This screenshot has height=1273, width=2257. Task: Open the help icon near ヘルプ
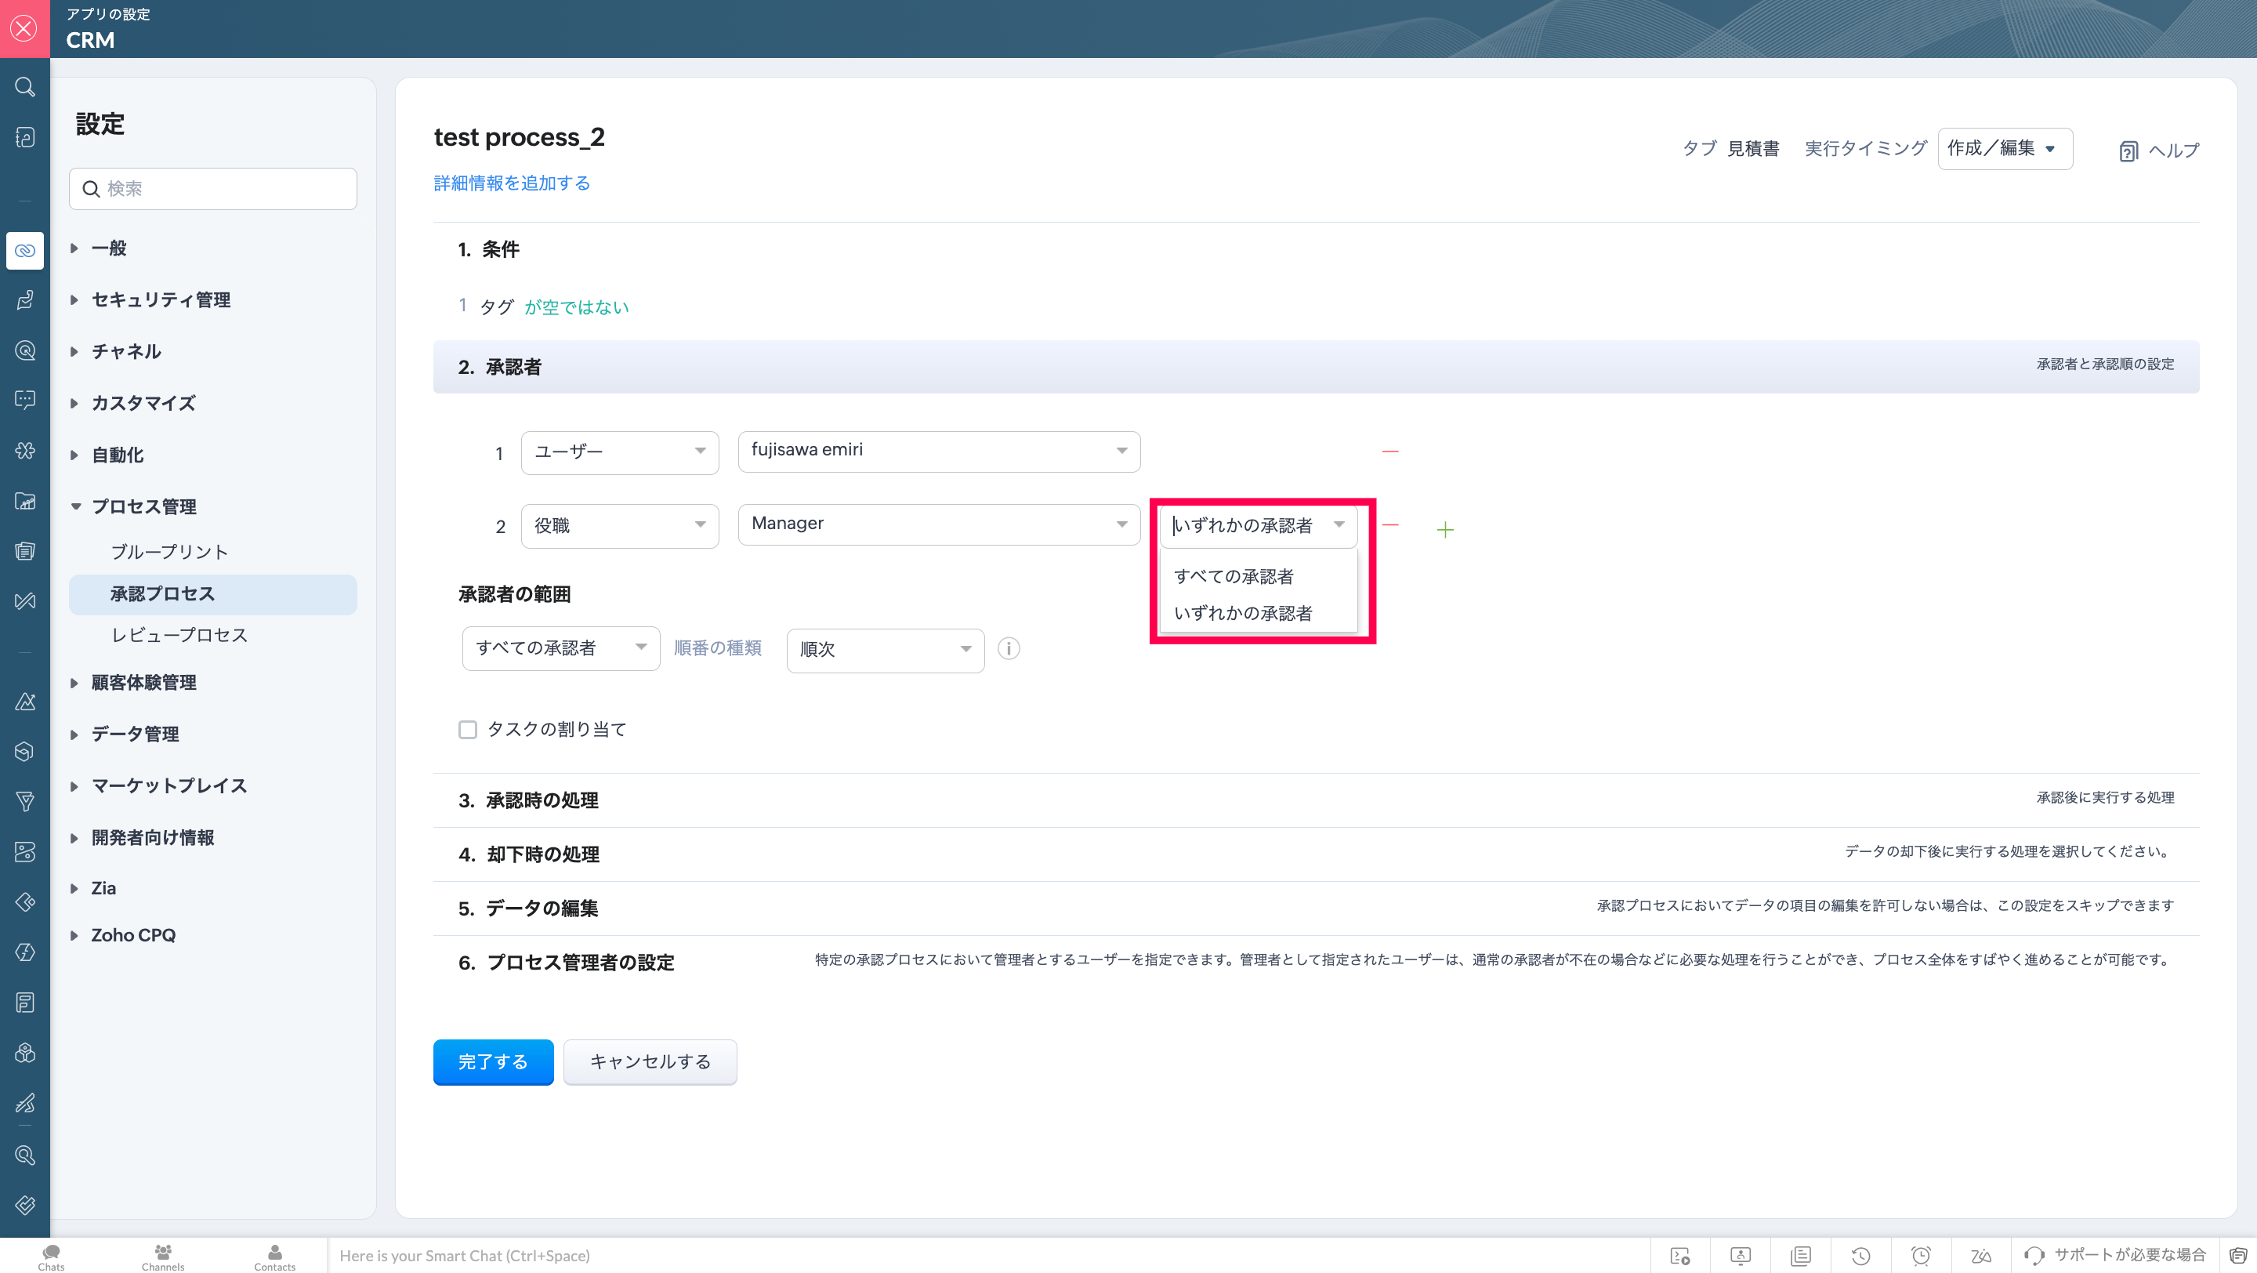[x=2128, y=151]
